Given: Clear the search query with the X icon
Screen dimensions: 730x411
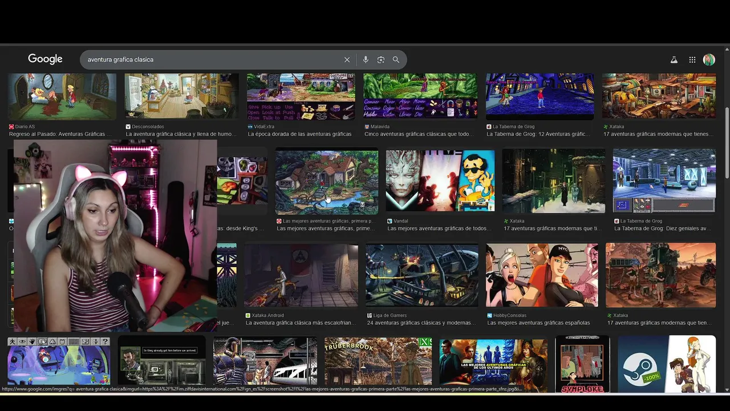Looking at the screenshot, I should (x=347, y=60).
